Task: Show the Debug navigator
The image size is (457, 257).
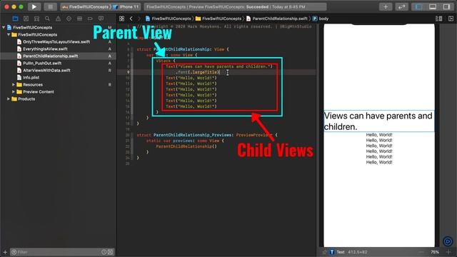Action: point(79,19)
